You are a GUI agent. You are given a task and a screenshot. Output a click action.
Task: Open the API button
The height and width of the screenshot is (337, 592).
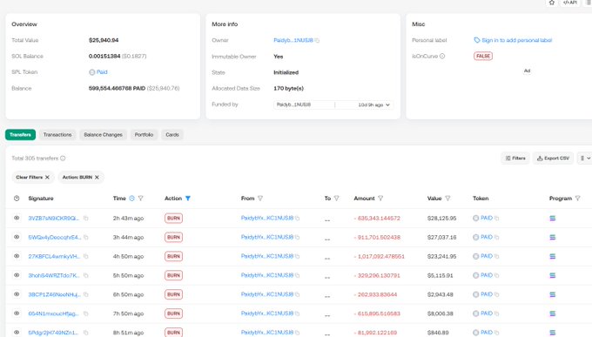(x=570, y=3)
